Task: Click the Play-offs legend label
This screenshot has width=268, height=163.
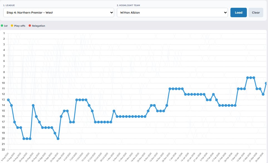Action: pyautogui.click(x=20, y=26)
